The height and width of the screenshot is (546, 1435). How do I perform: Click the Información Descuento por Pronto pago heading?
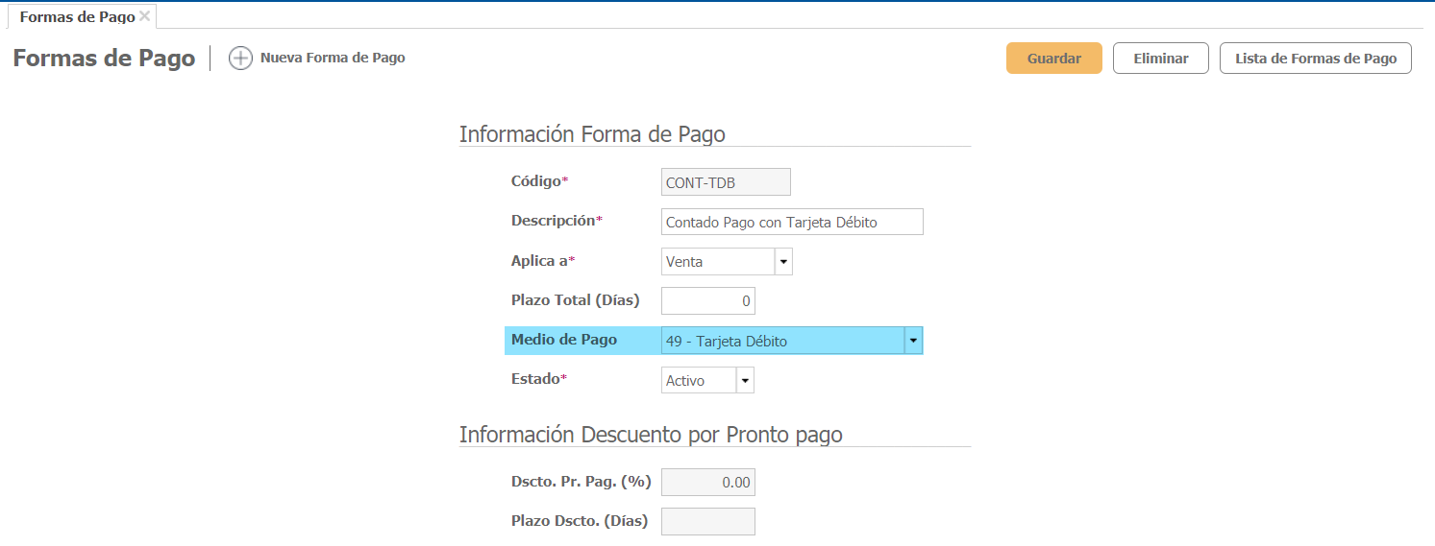651,435
